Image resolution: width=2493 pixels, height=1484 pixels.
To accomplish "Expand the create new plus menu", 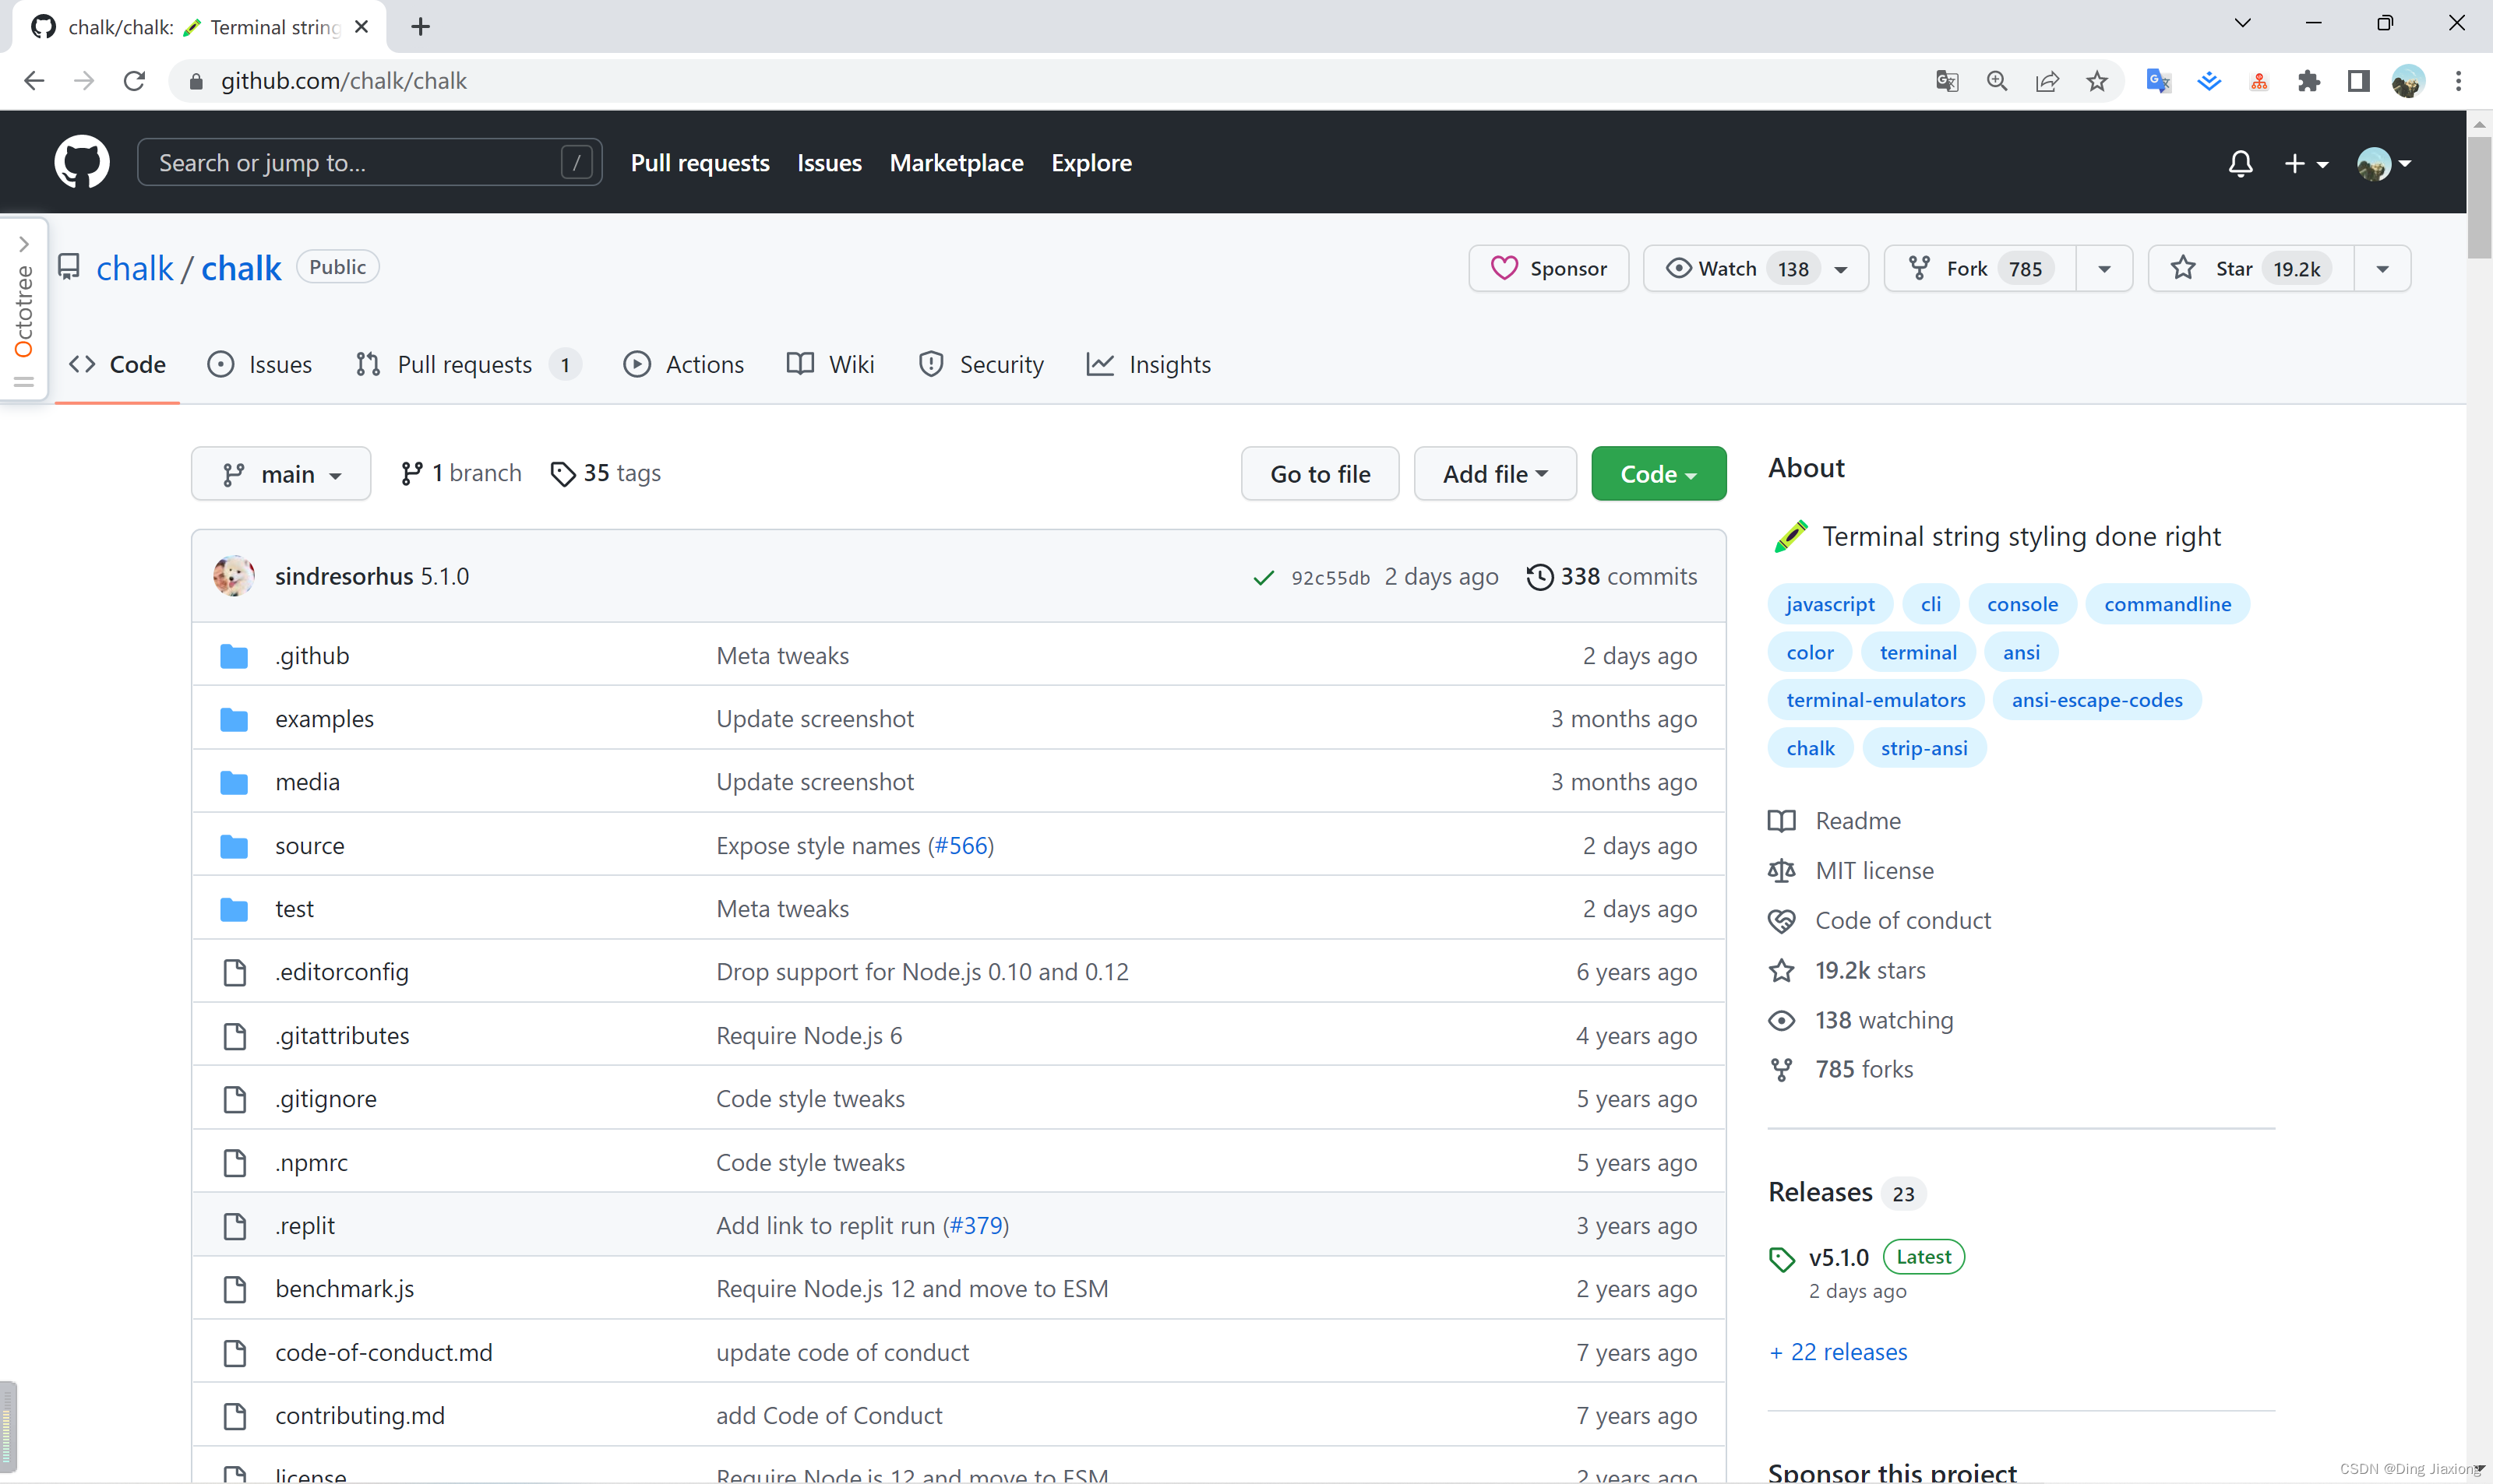I will 2306,163.
